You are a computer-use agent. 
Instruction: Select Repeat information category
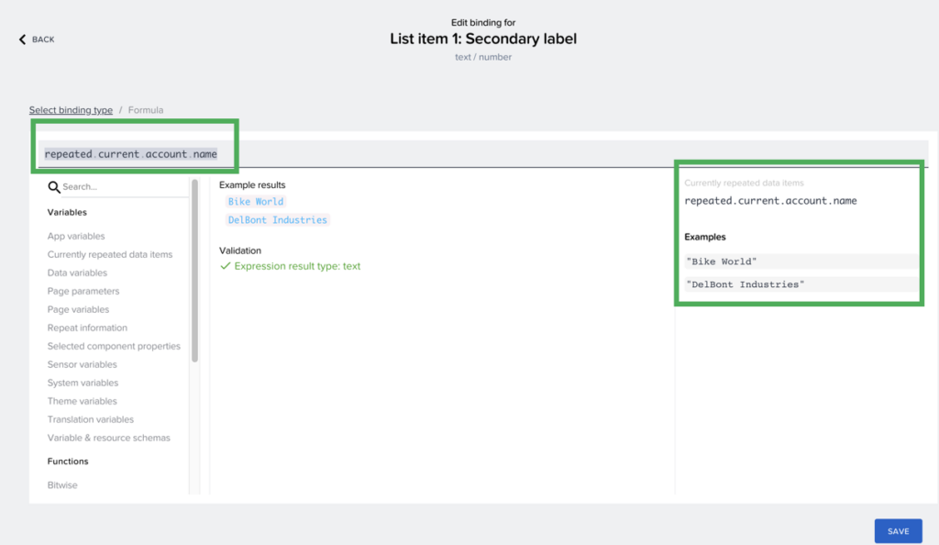pyautogui.click(x=87, y=328)
